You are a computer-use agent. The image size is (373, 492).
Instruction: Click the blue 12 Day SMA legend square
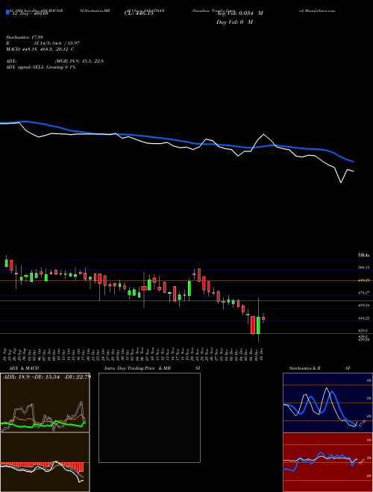[x=7, y=12]
